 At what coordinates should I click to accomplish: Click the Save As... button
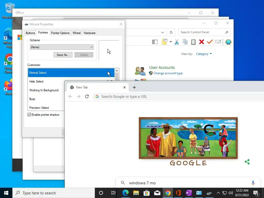coord(63,55)
